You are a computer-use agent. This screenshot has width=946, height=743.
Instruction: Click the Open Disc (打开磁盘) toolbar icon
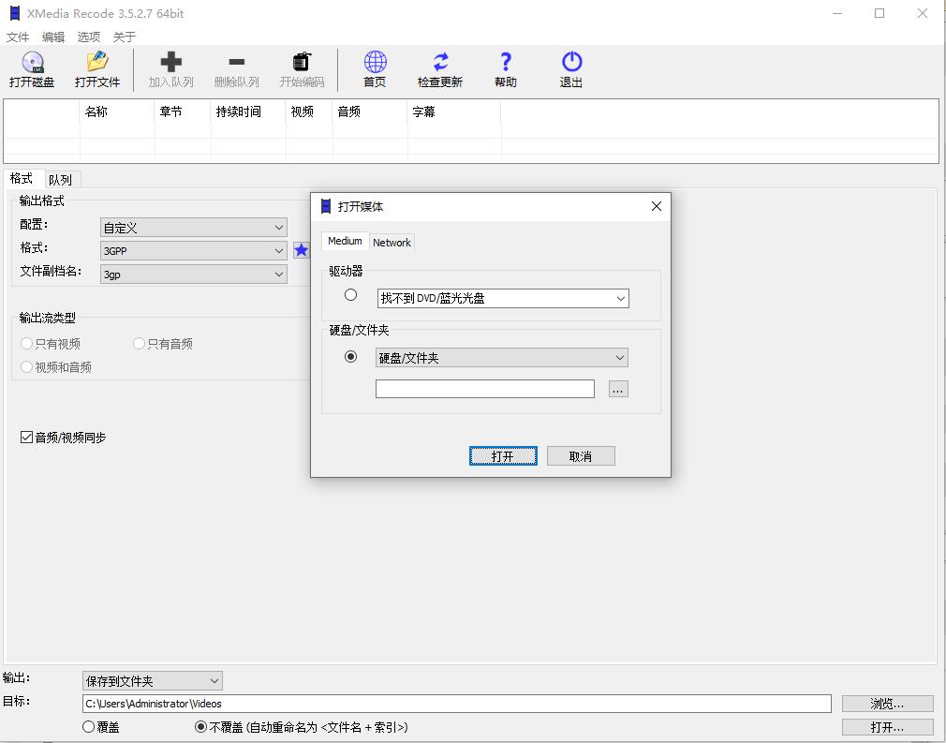[33, 62]
